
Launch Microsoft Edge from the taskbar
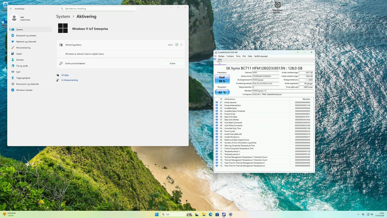point(210,214)
